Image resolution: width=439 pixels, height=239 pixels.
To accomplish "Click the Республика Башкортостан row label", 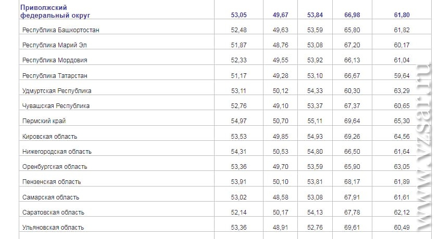I will tap(61, 30).
